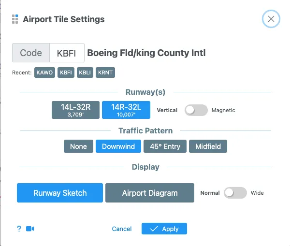The image size is (290, 246).
Task: Choose 45° Entry traffic pattern
Action: [165, 146]
